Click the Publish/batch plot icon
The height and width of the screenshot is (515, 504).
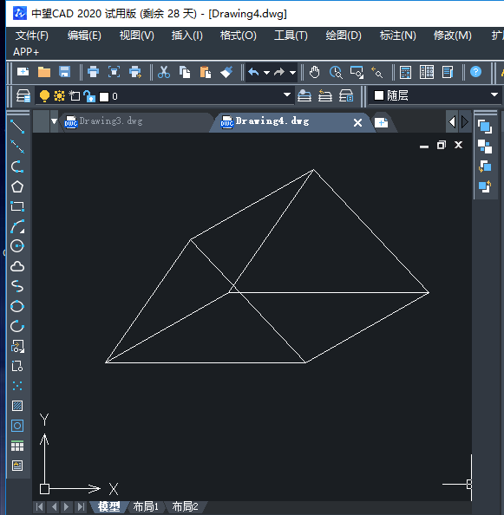point(135,72)
